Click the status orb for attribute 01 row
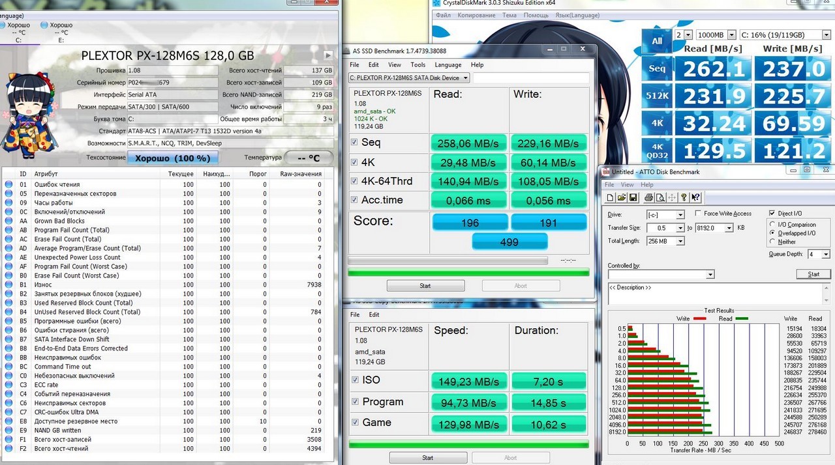This screenshot has width=835, height=465. pos(8,184)
